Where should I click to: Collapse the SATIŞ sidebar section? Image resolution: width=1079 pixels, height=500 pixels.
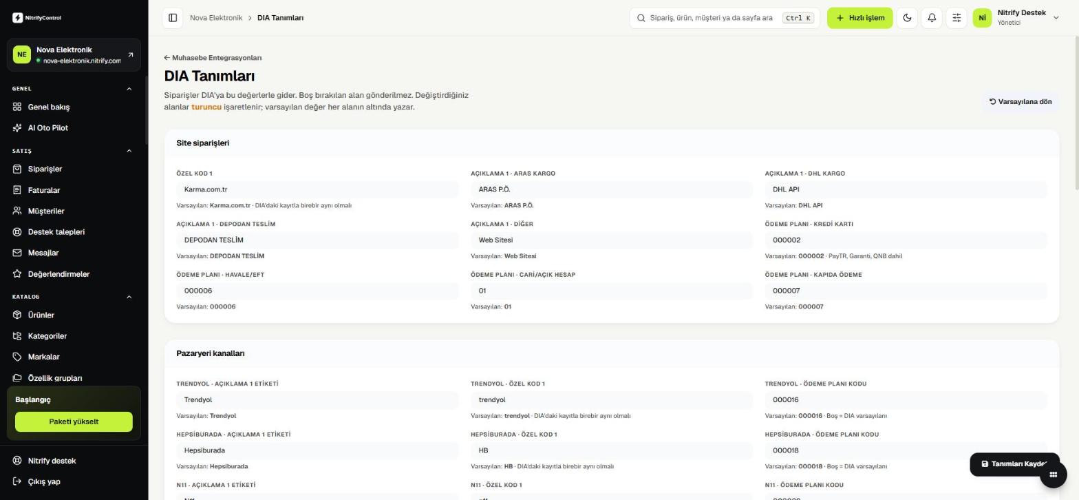point(129,151)
